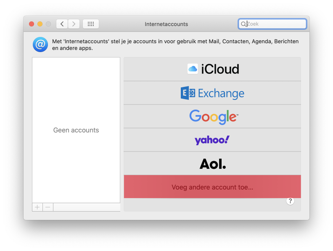Click the blue @ Internetaccounts icon

[x=40, y=44]
